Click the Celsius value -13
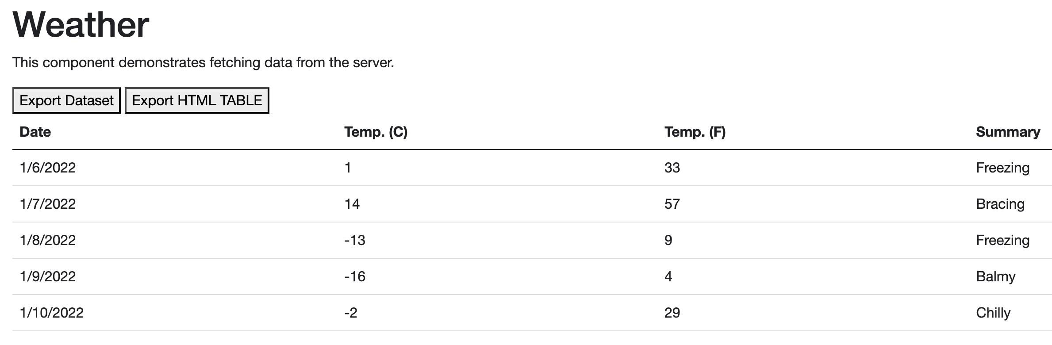1052x345 pixels. [x=355, y=240]
